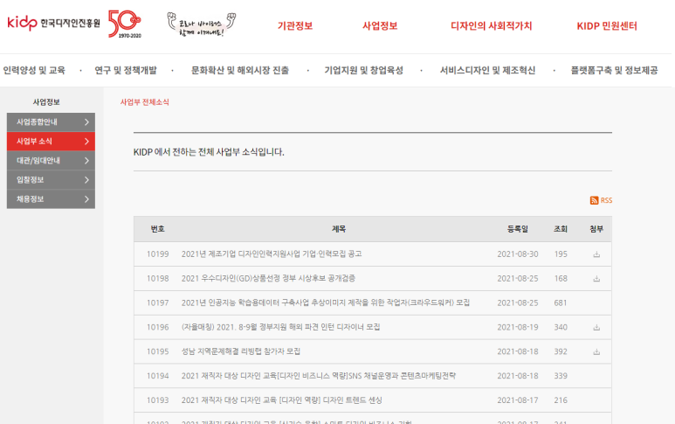
Task: Expand 채용정보 sidebar item
Action: point(51,199)
